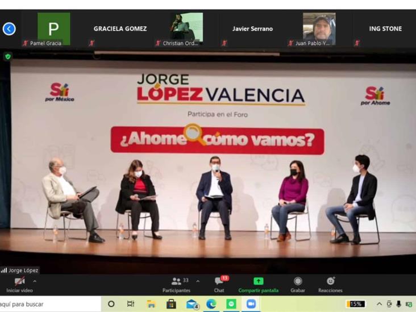
Task: Select Javier Serrano participant tile
Action: pyautogui.click(x=252, y=29)
